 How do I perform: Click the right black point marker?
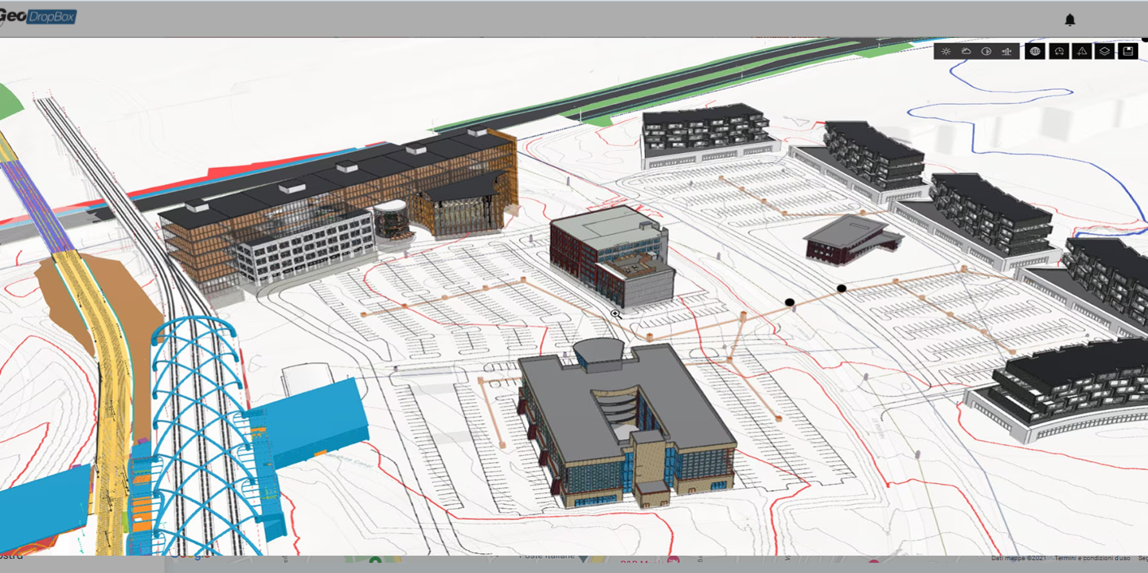842,289
